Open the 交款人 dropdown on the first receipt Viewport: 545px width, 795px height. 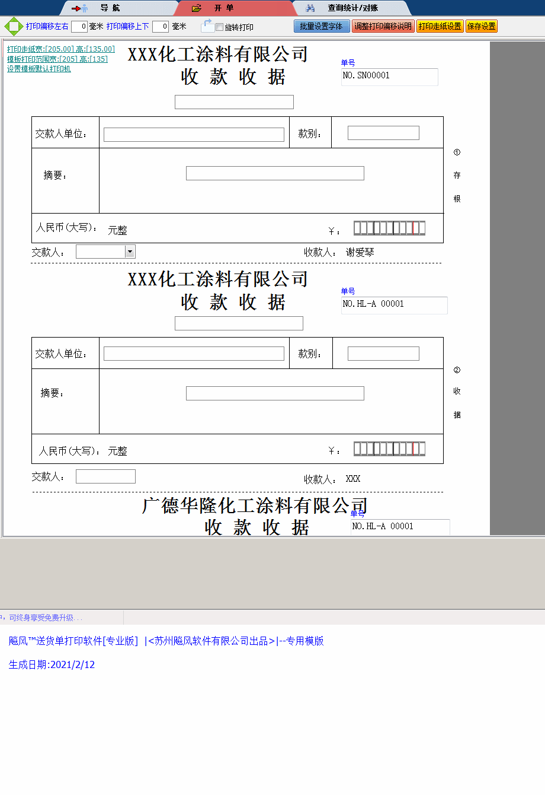[x=130, y=251]
